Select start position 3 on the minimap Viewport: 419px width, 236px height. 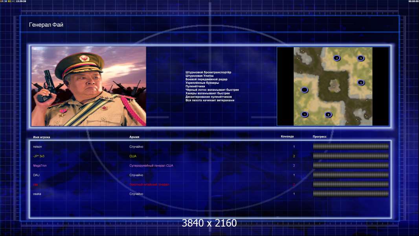pos(361,58)
